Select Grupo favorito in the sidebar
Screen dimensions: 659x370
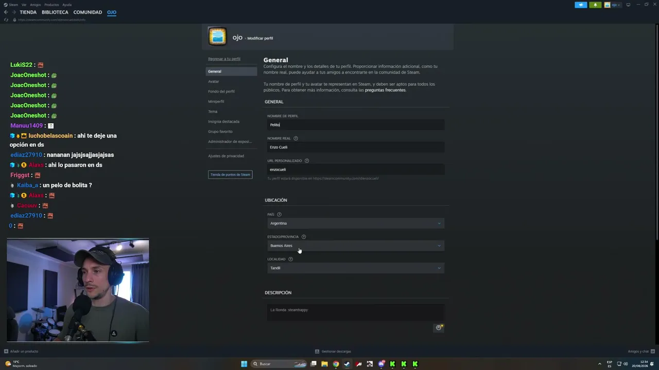220,132
